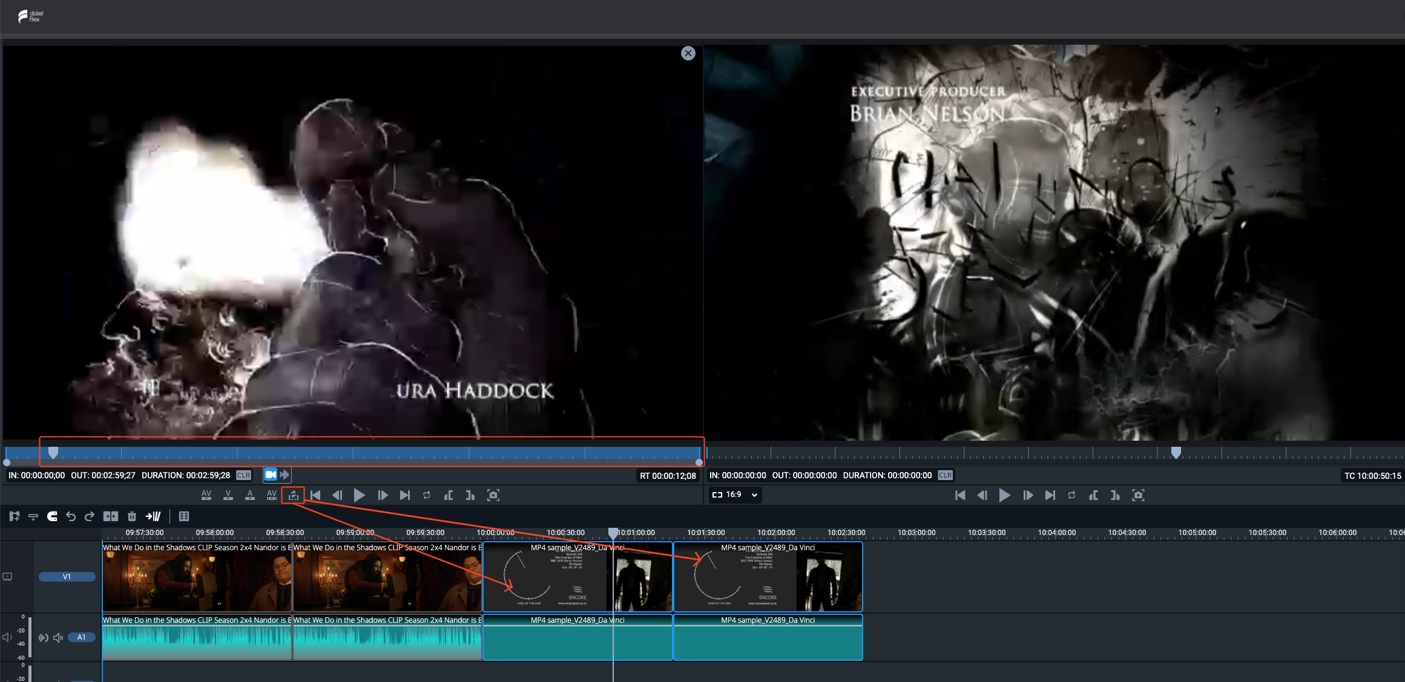
Task: Move source viewer scrubber handle
Action: 53,452
